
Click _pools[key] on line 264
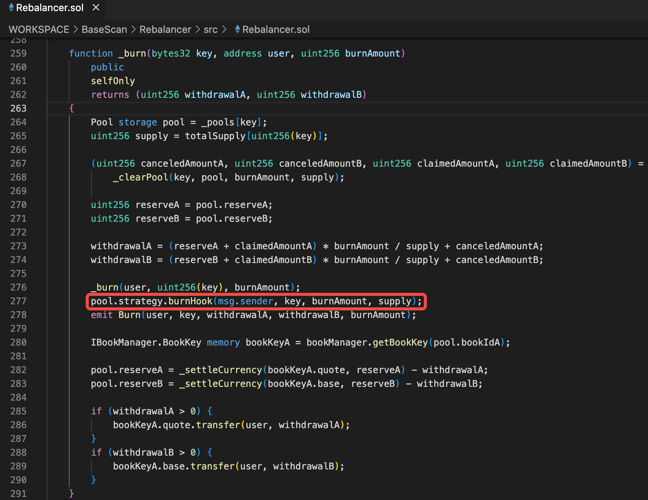231,122
